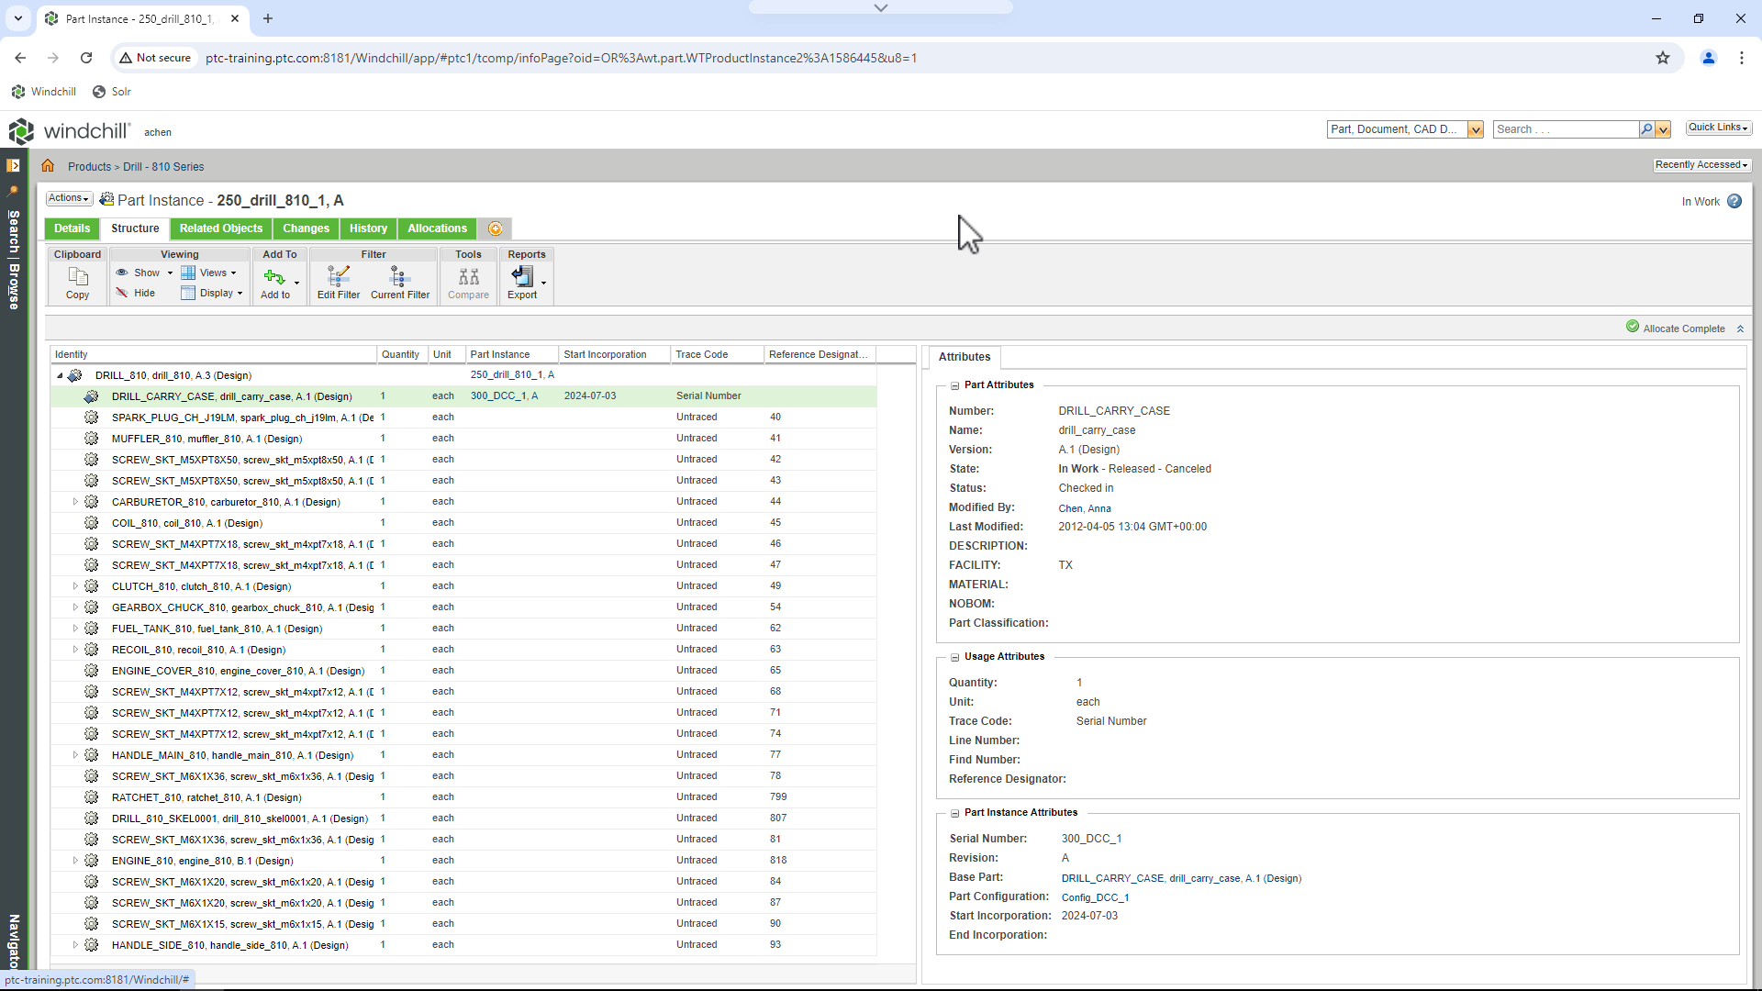Switch to the Allocations tab
The image size is (1762, 991).
[x=437, y=228]
